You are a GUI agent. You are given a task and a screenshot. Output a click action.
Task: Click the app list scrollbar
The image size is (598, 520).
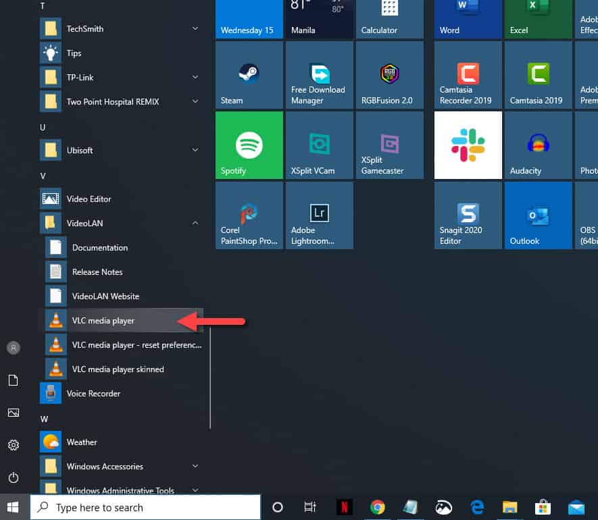pos(210,378)
